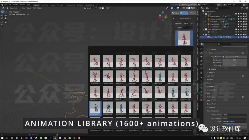Image resolution: width=249 pixels, height=140 pixels.
Task: Open outliner display mode icon
Action: pos(207,8)
